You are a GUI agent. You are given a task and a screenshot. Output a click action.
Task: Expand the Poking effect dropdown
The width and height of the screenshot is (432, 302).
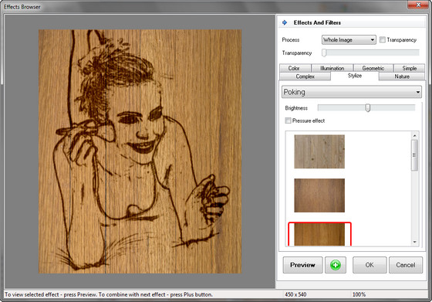(352, 92)
